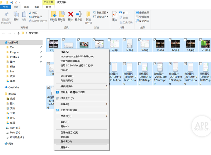Uncheck the checkbox on 9.png
This screenshot has width=211, height=155.
point(140,40)
